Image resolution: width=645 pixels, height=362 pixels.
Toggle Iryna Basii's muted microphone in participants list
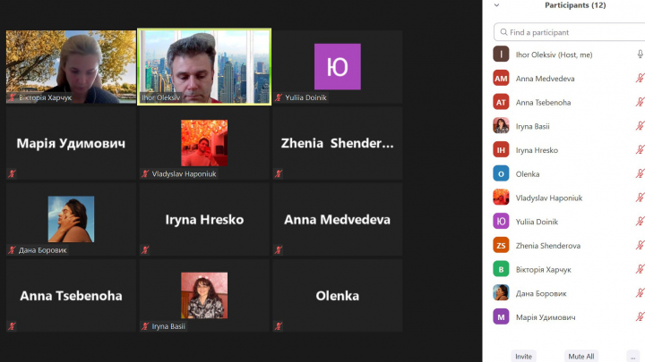(x=640, y=126)
